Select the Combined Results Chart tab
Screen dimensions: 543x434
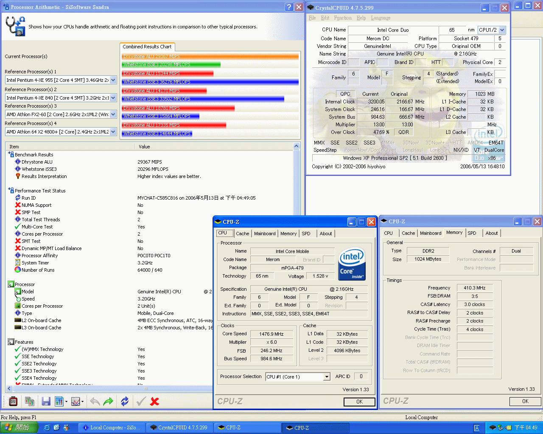point(147,47)
